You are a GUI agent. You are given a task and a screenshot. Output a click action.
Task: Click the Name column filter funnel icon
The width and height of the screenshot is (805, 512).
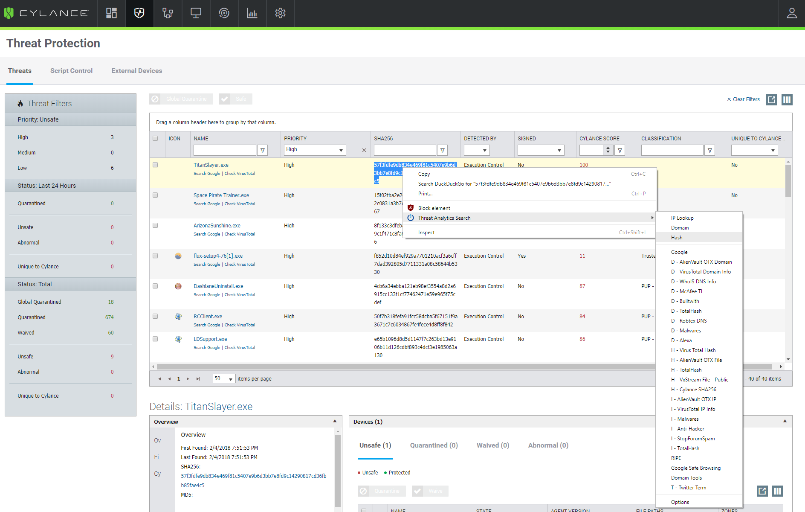tap(263, 150)
